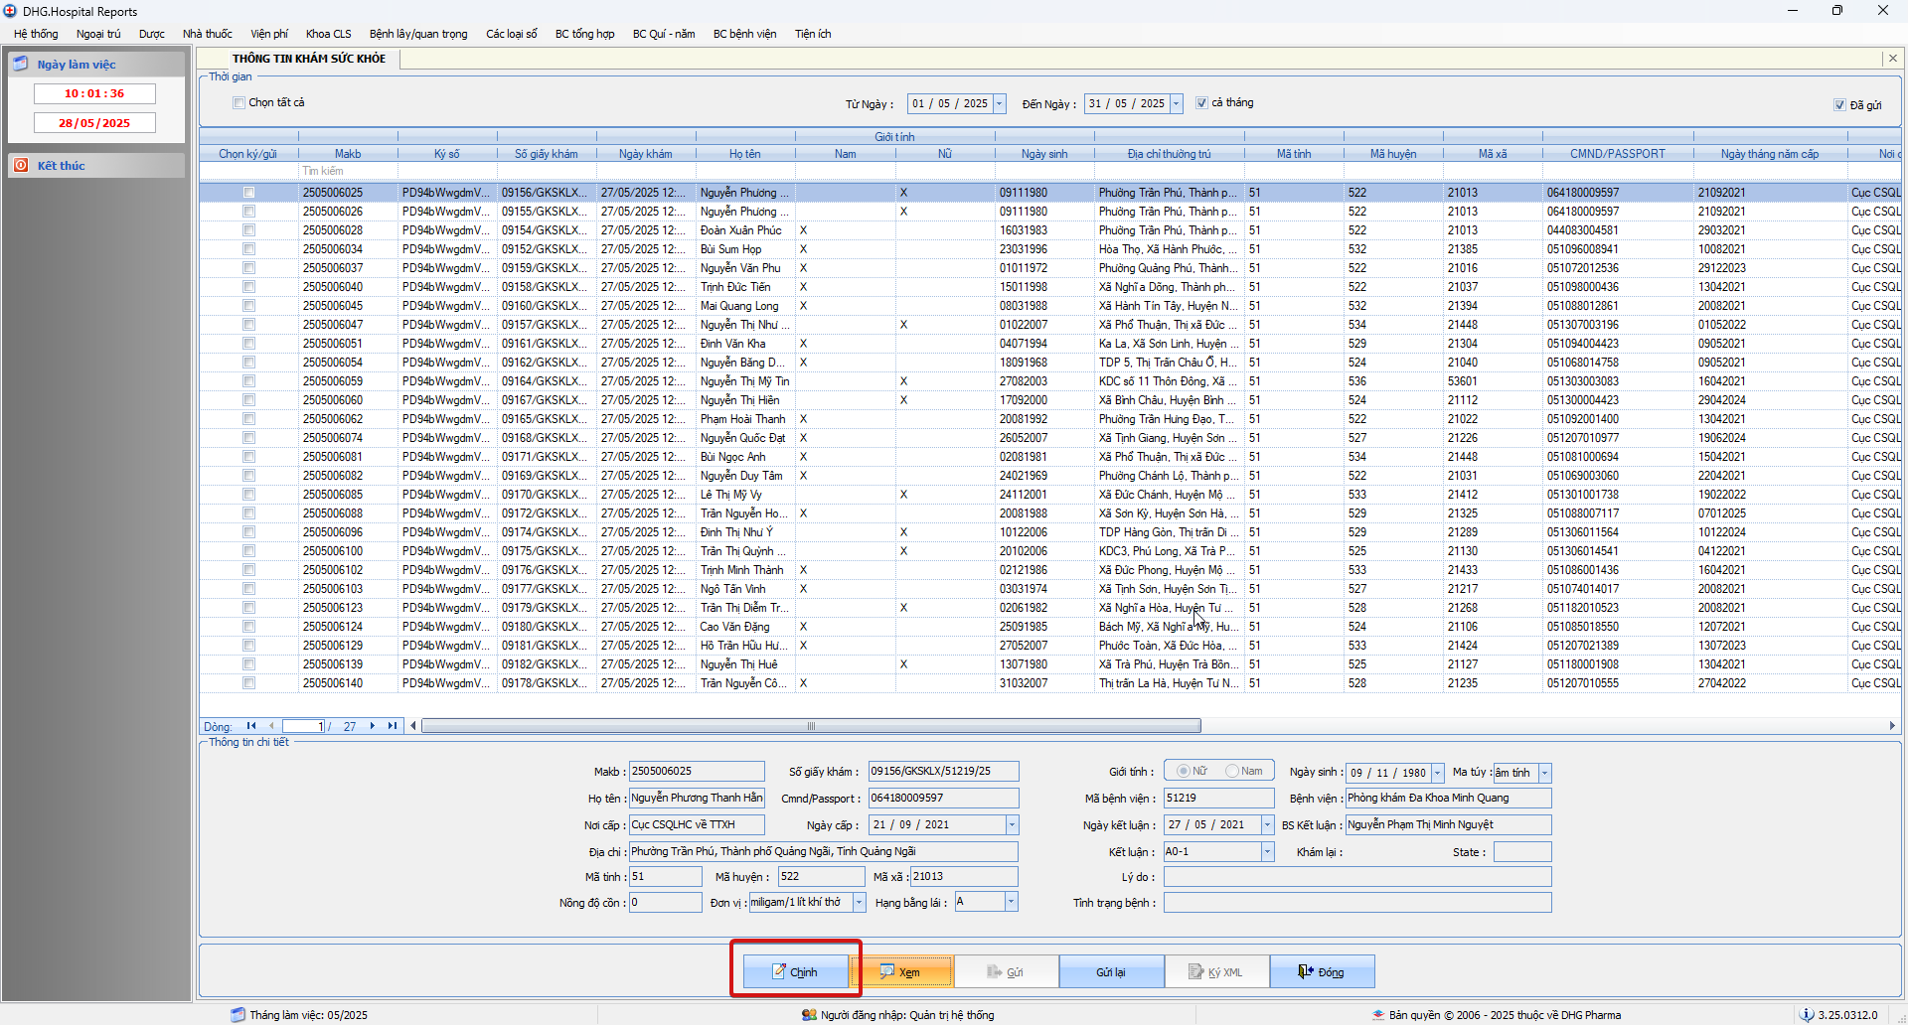Image resolution: width=1908 pixels, height=1025 pixels.
Task: Select the Nữ gender radio button
Action: 1183,771
